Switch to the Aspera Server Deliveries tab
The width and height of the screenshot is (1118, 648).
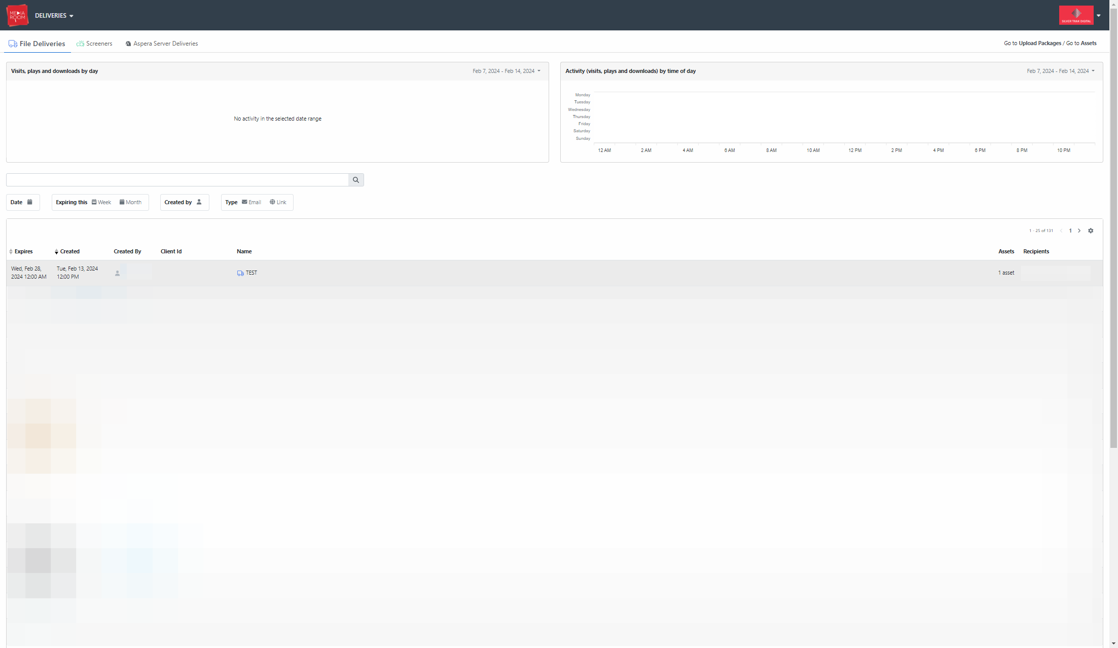(x=162, y=44)
